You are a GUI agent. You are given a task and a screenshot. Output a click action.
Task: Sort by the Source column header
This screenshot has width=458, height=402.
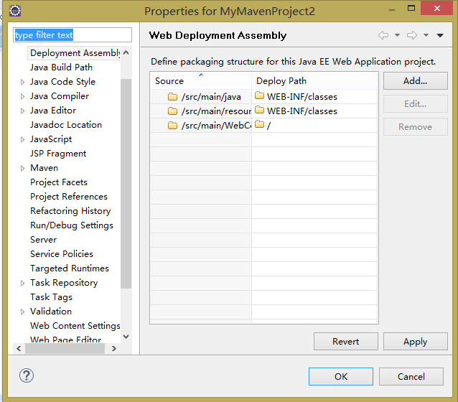201,80
